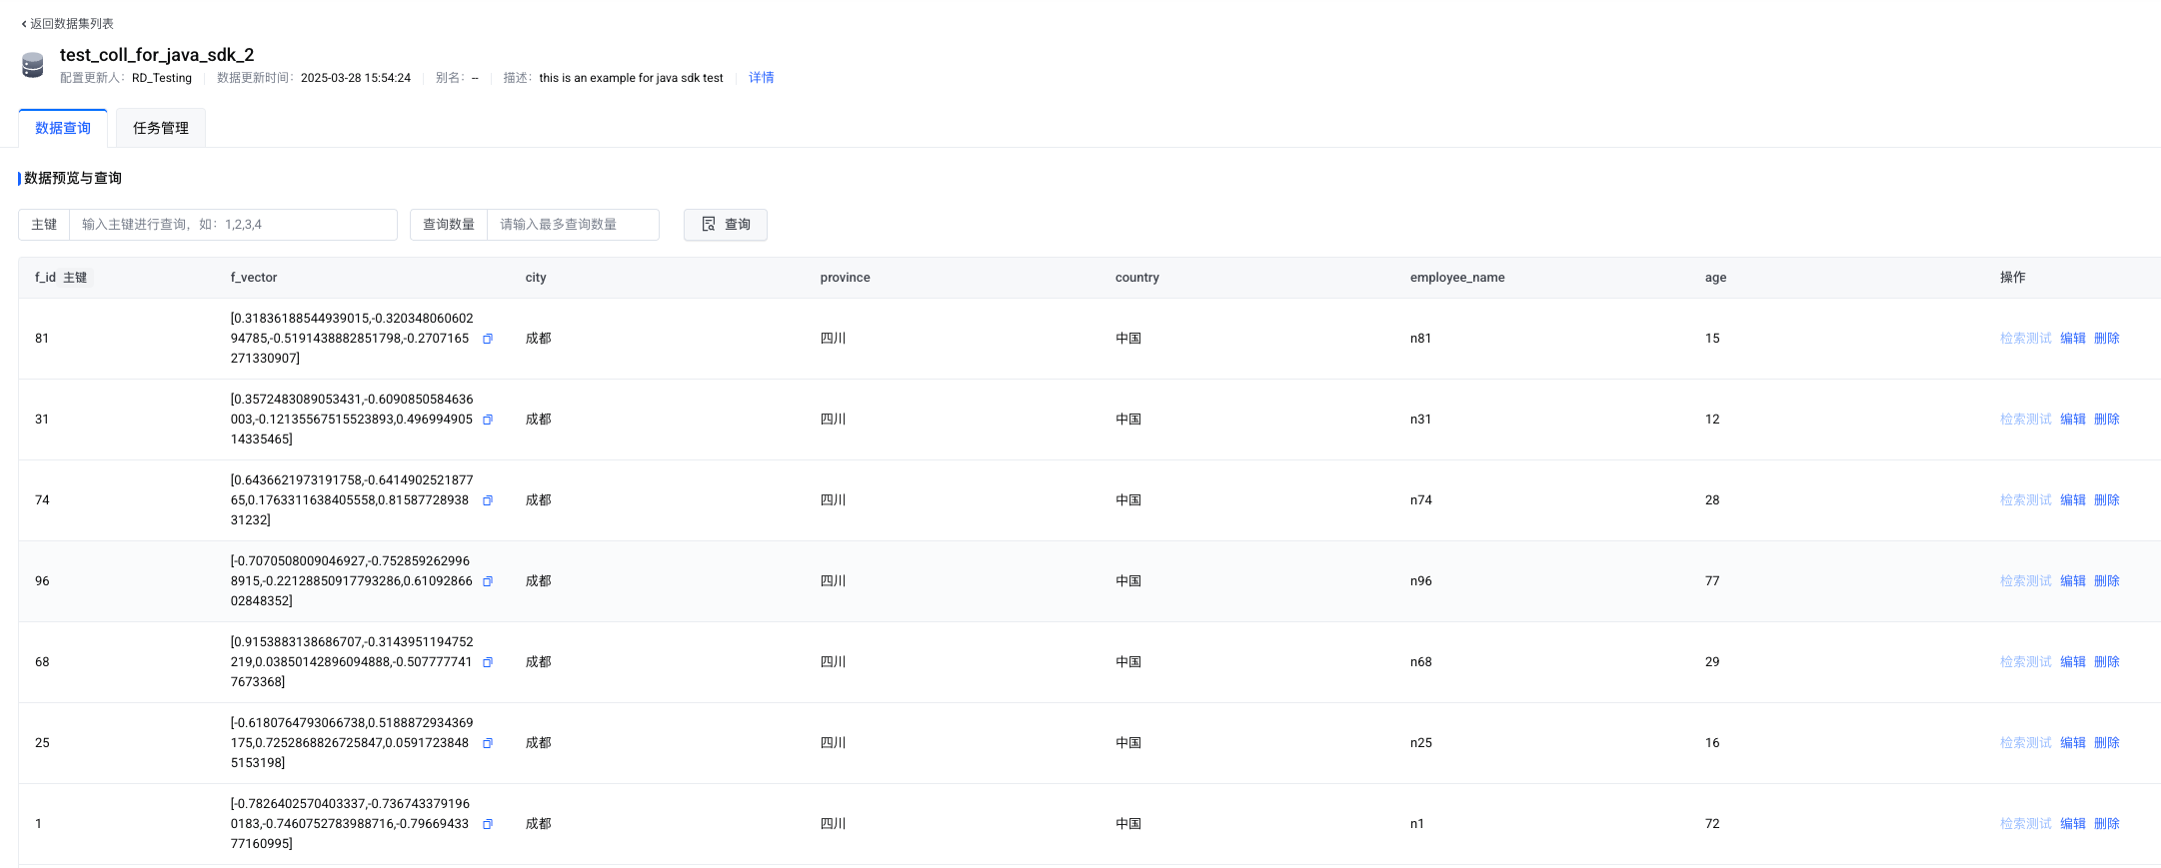Click the collection title test_coll_for_java_sdk_2
Viewport: 2161px width, 868px height.
157,55
